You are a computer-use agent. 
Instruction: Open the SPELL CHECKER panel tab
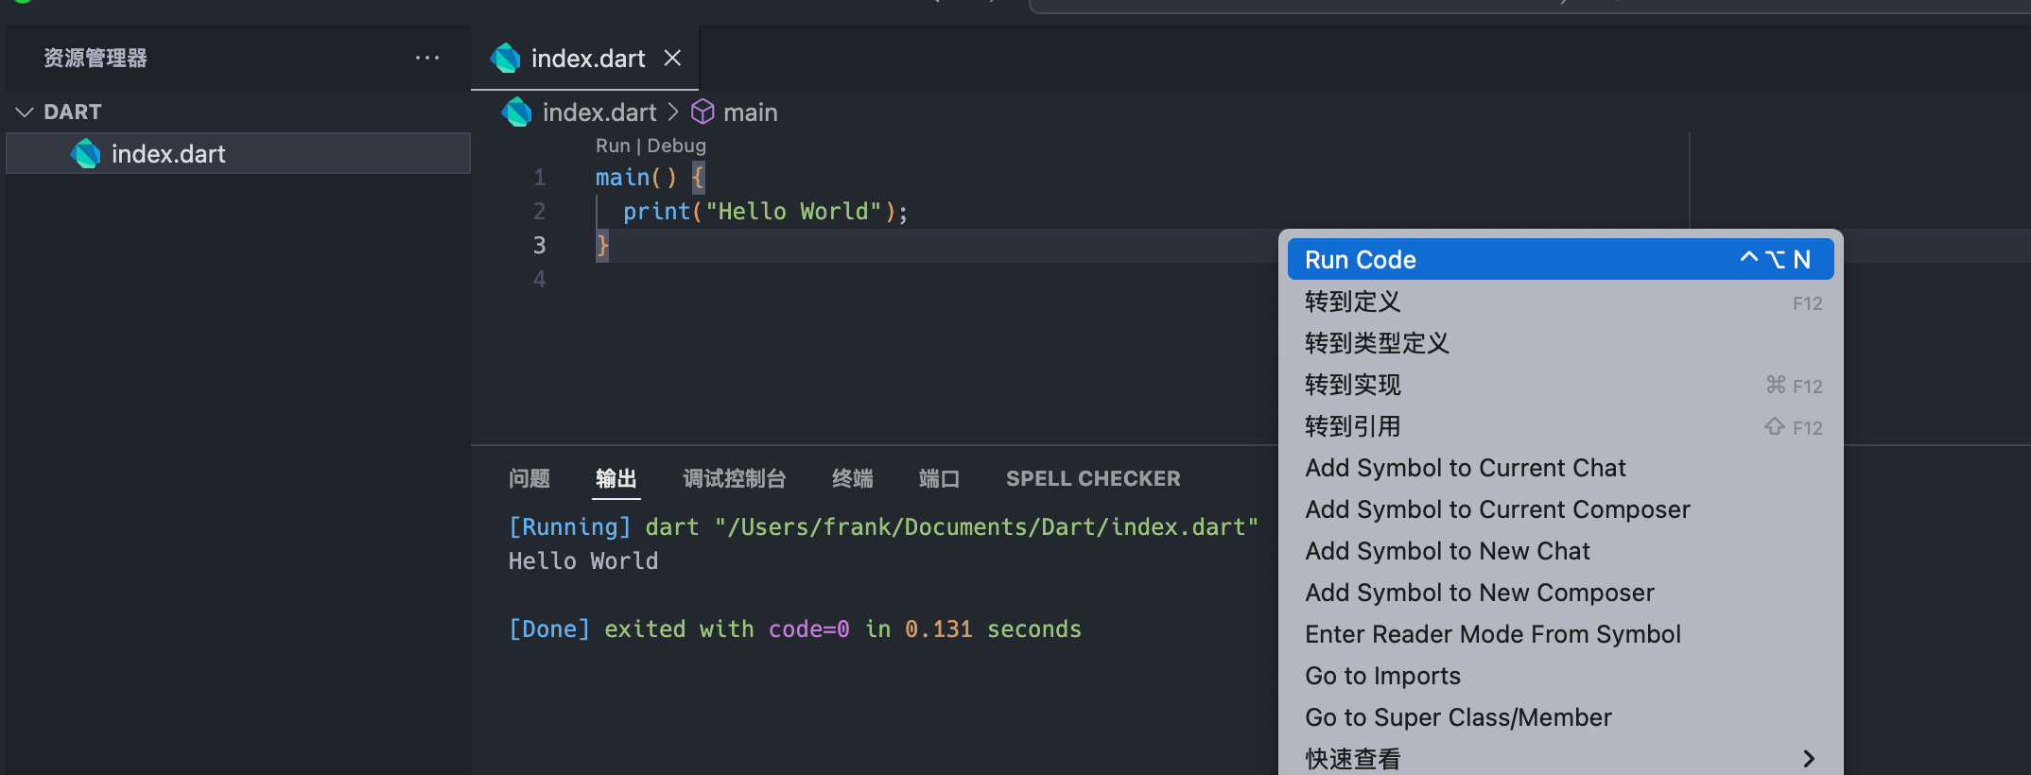coord(1093,479)
